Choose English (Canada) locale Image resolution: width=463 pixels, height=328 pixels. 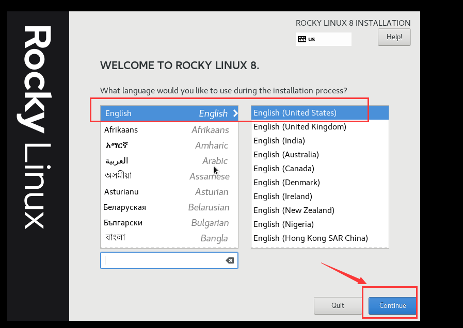320,169
